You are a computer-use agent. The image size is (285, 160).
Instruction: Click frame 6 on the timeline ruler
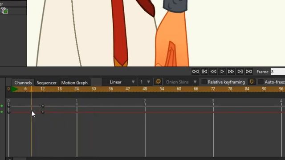pos(25,89)
